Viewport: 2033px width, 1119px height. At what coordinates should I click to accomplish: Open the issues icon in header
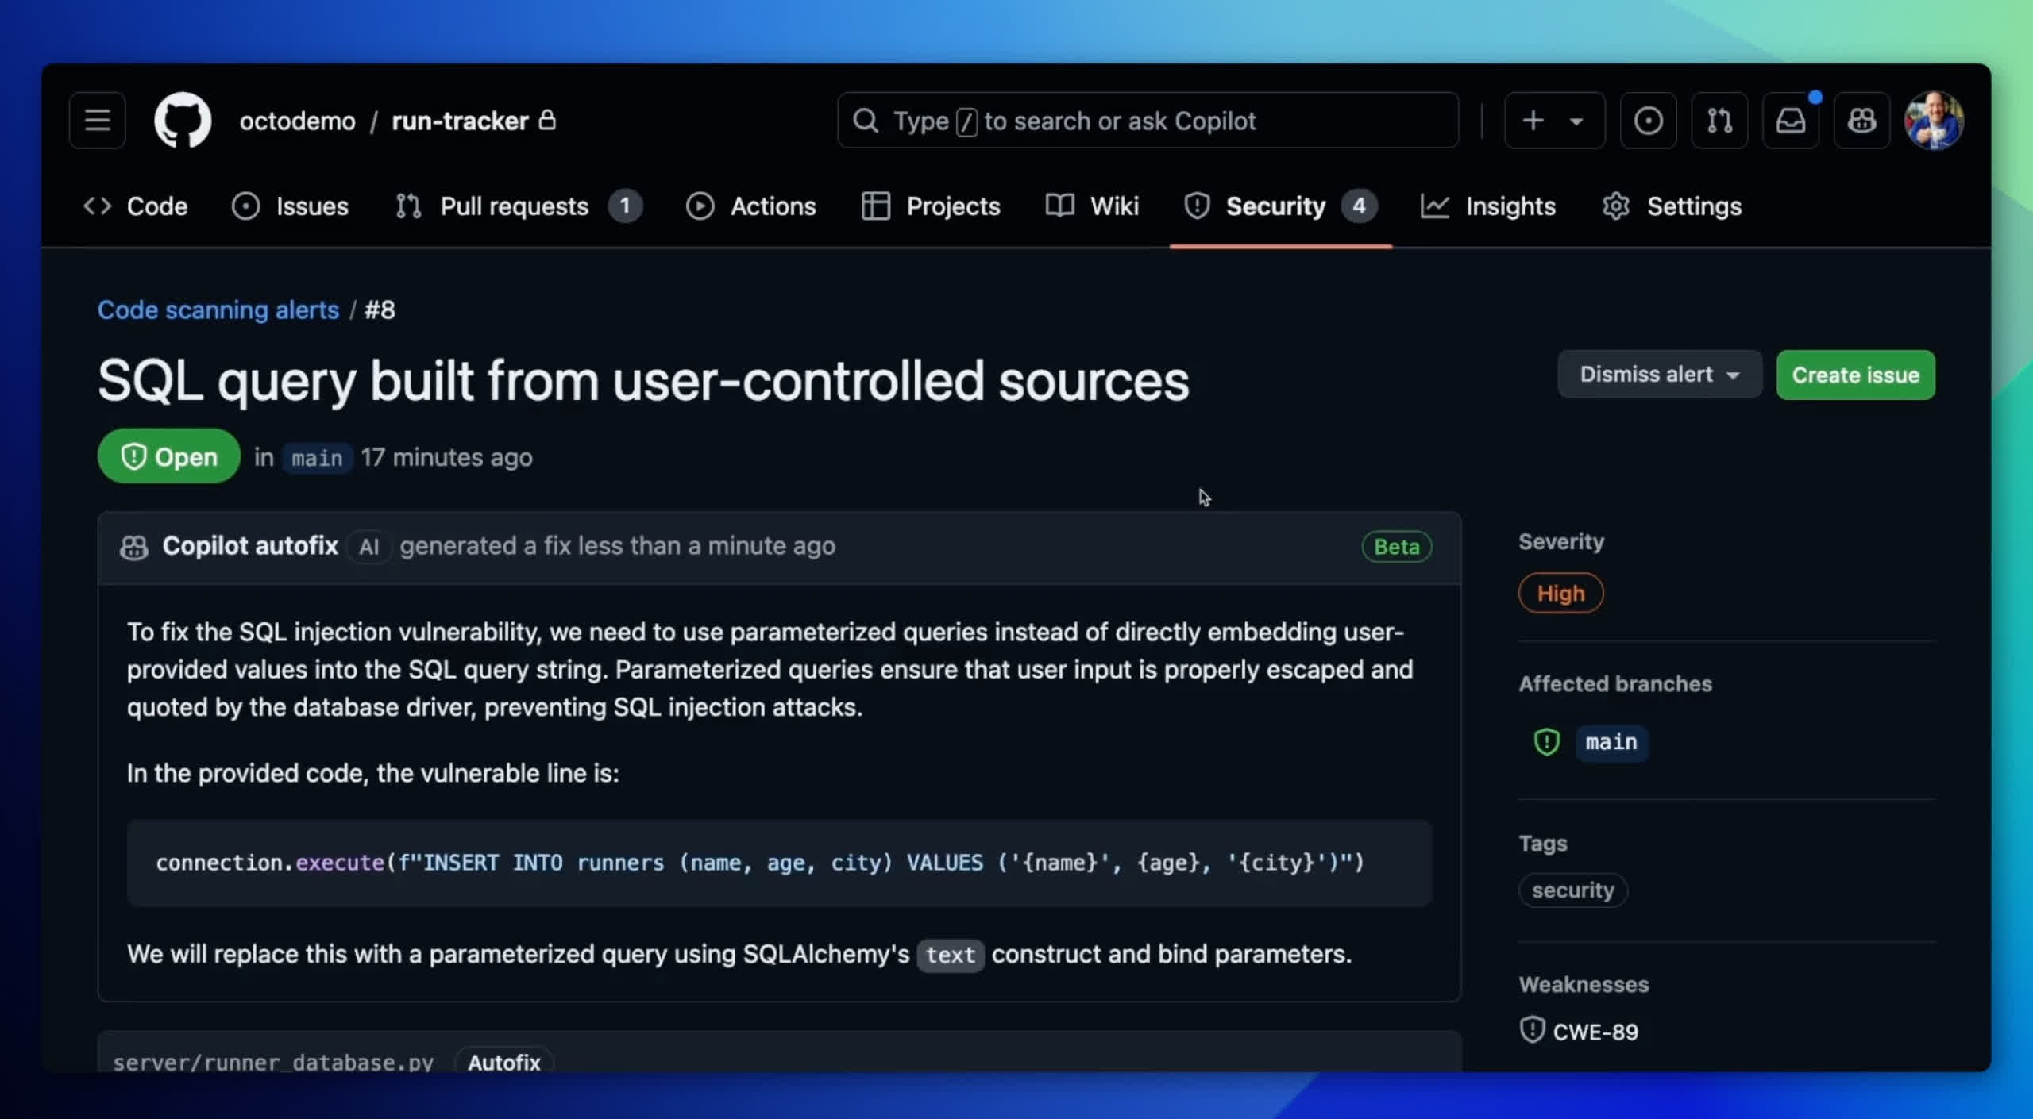click(x=1648, y=121)
